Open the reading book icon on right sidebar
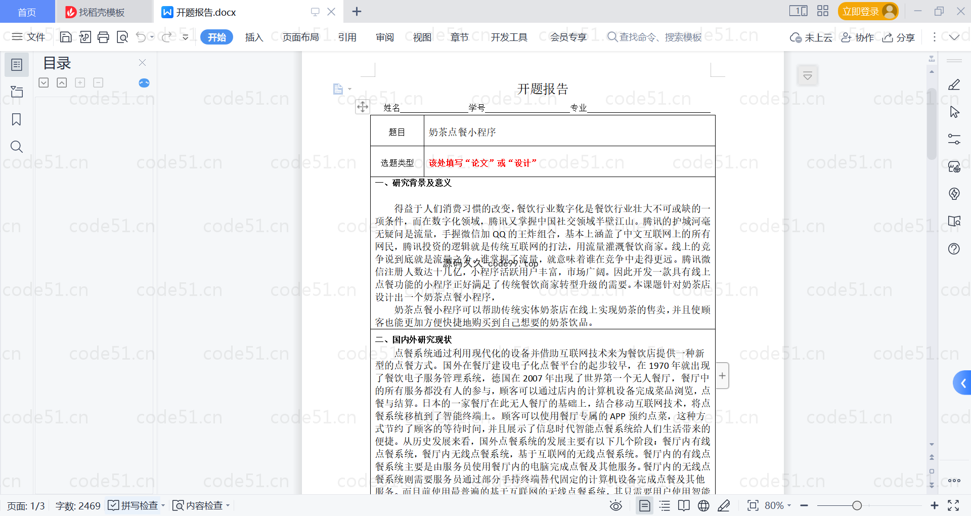The image size is (971, 516). (x=954, y=221)
